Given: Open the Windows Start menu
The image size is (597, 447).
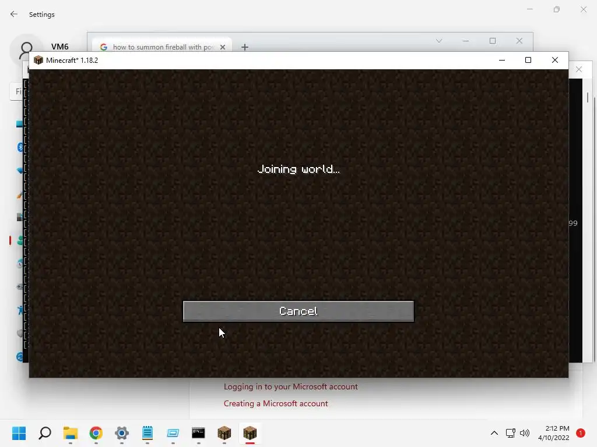Looking at the screenshot, I should (19, 433).
